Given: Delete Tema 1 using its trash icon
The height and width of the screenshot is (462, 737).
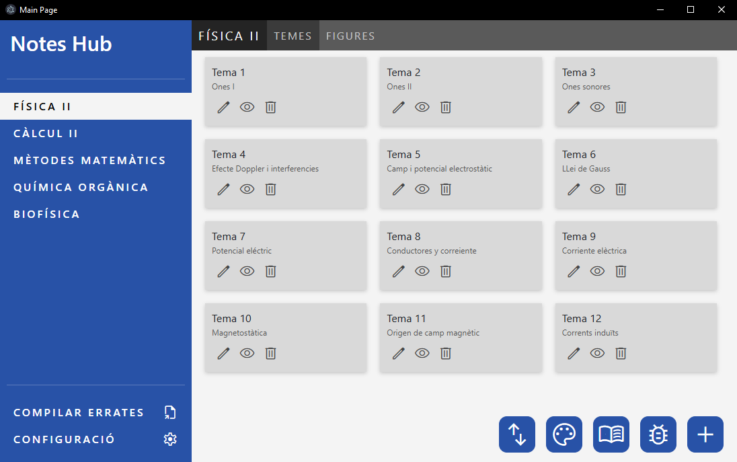Looking at the screenshot, I should (270, 107).
